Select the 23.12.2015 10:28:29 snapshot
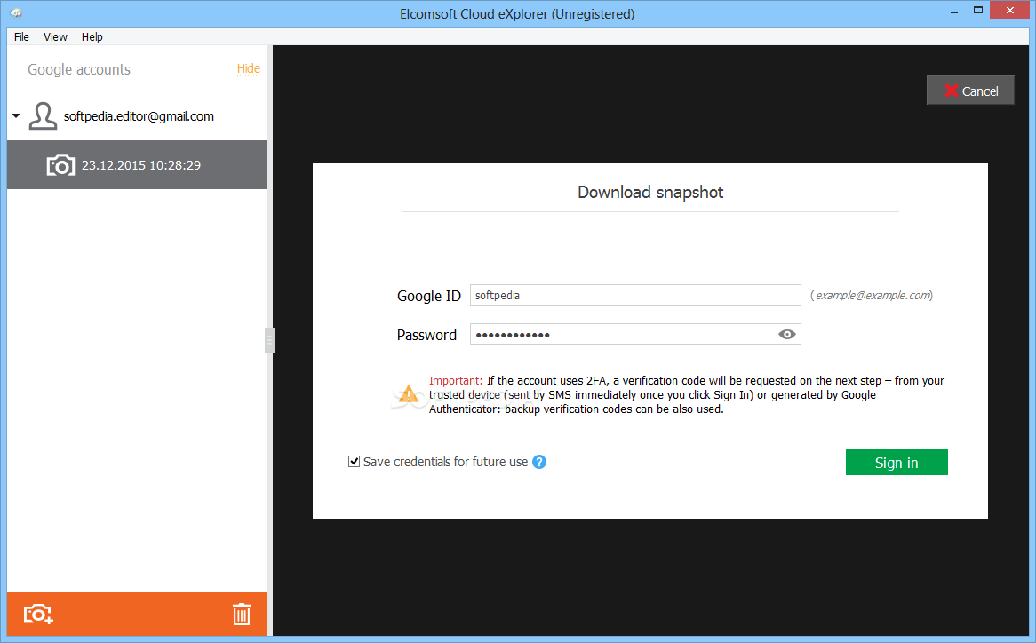The width and height of the screenshot is (1036, 643). click(137, 164)
